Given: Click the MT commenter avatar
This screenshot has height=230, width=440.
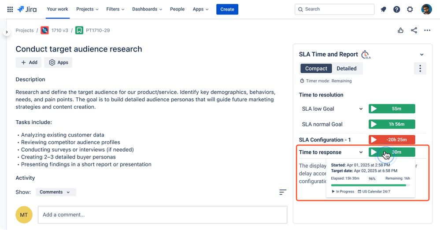Looking at the screenshot, I should pos(24,215).
